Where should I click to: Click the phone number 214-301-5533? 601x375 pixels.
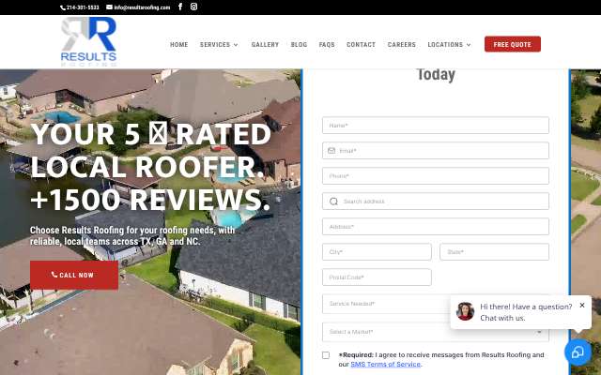coord(80,7)
